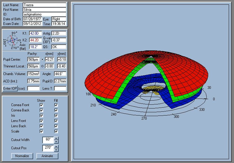
Task: Start rotation with the Animate button
Action: coord(47,156)
